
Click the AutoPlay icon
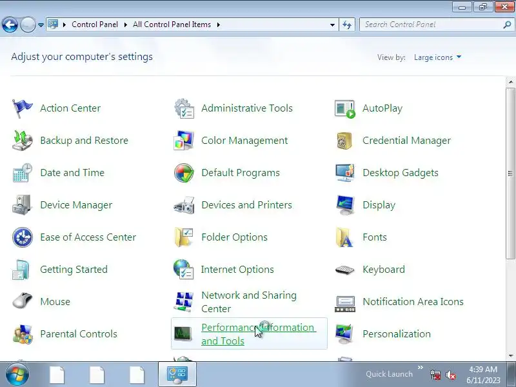pyautogui.click(x=345, y=108)
